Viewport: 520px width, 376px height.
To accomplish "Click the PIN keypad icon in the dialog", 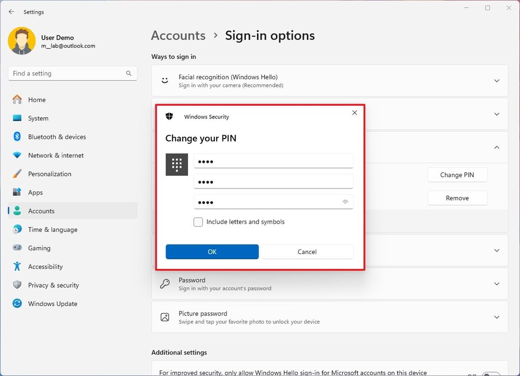I will tap(176, 164).
